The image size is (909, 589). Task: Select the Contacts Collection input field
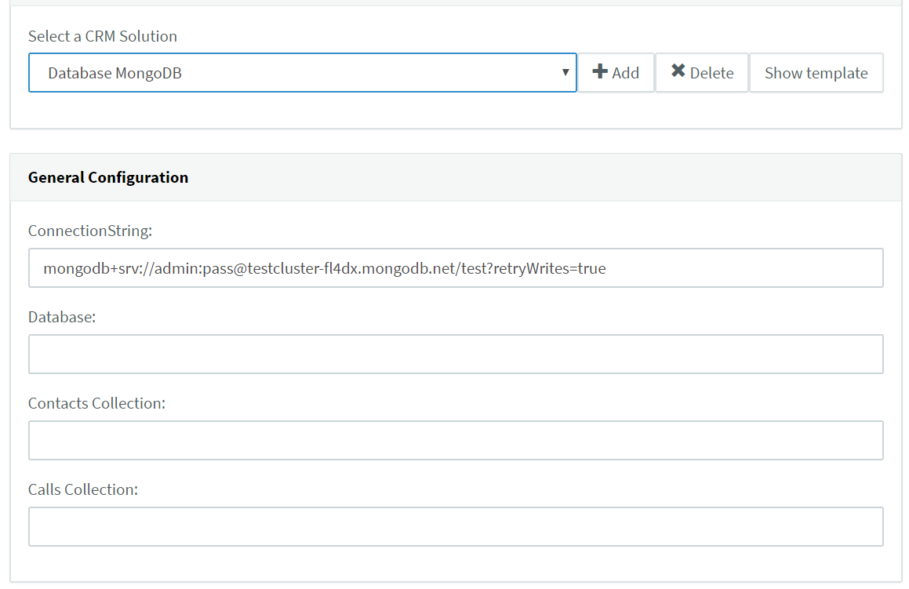pos(456,440)
